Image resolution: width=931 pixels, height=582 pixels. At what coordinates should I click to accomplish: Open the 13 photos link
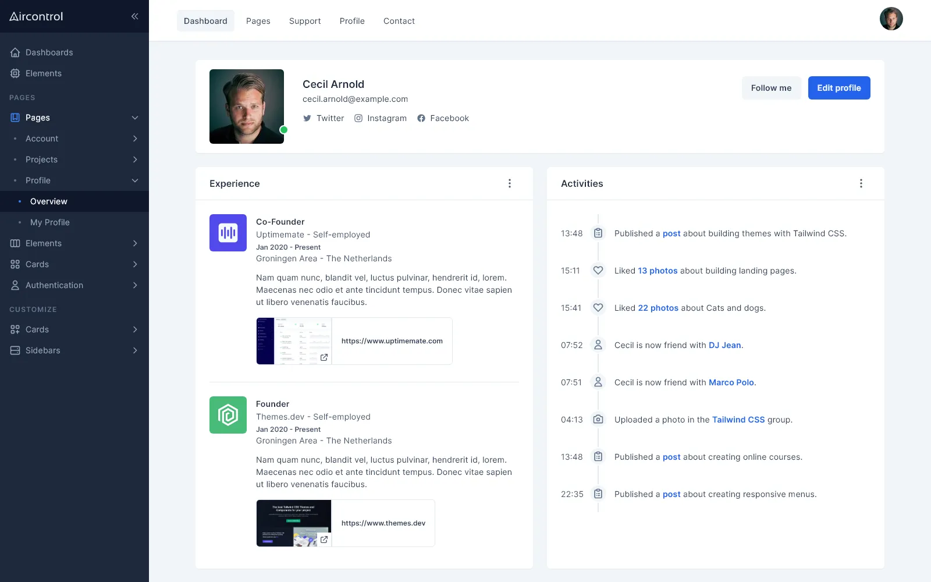click(x=658, y=271)
